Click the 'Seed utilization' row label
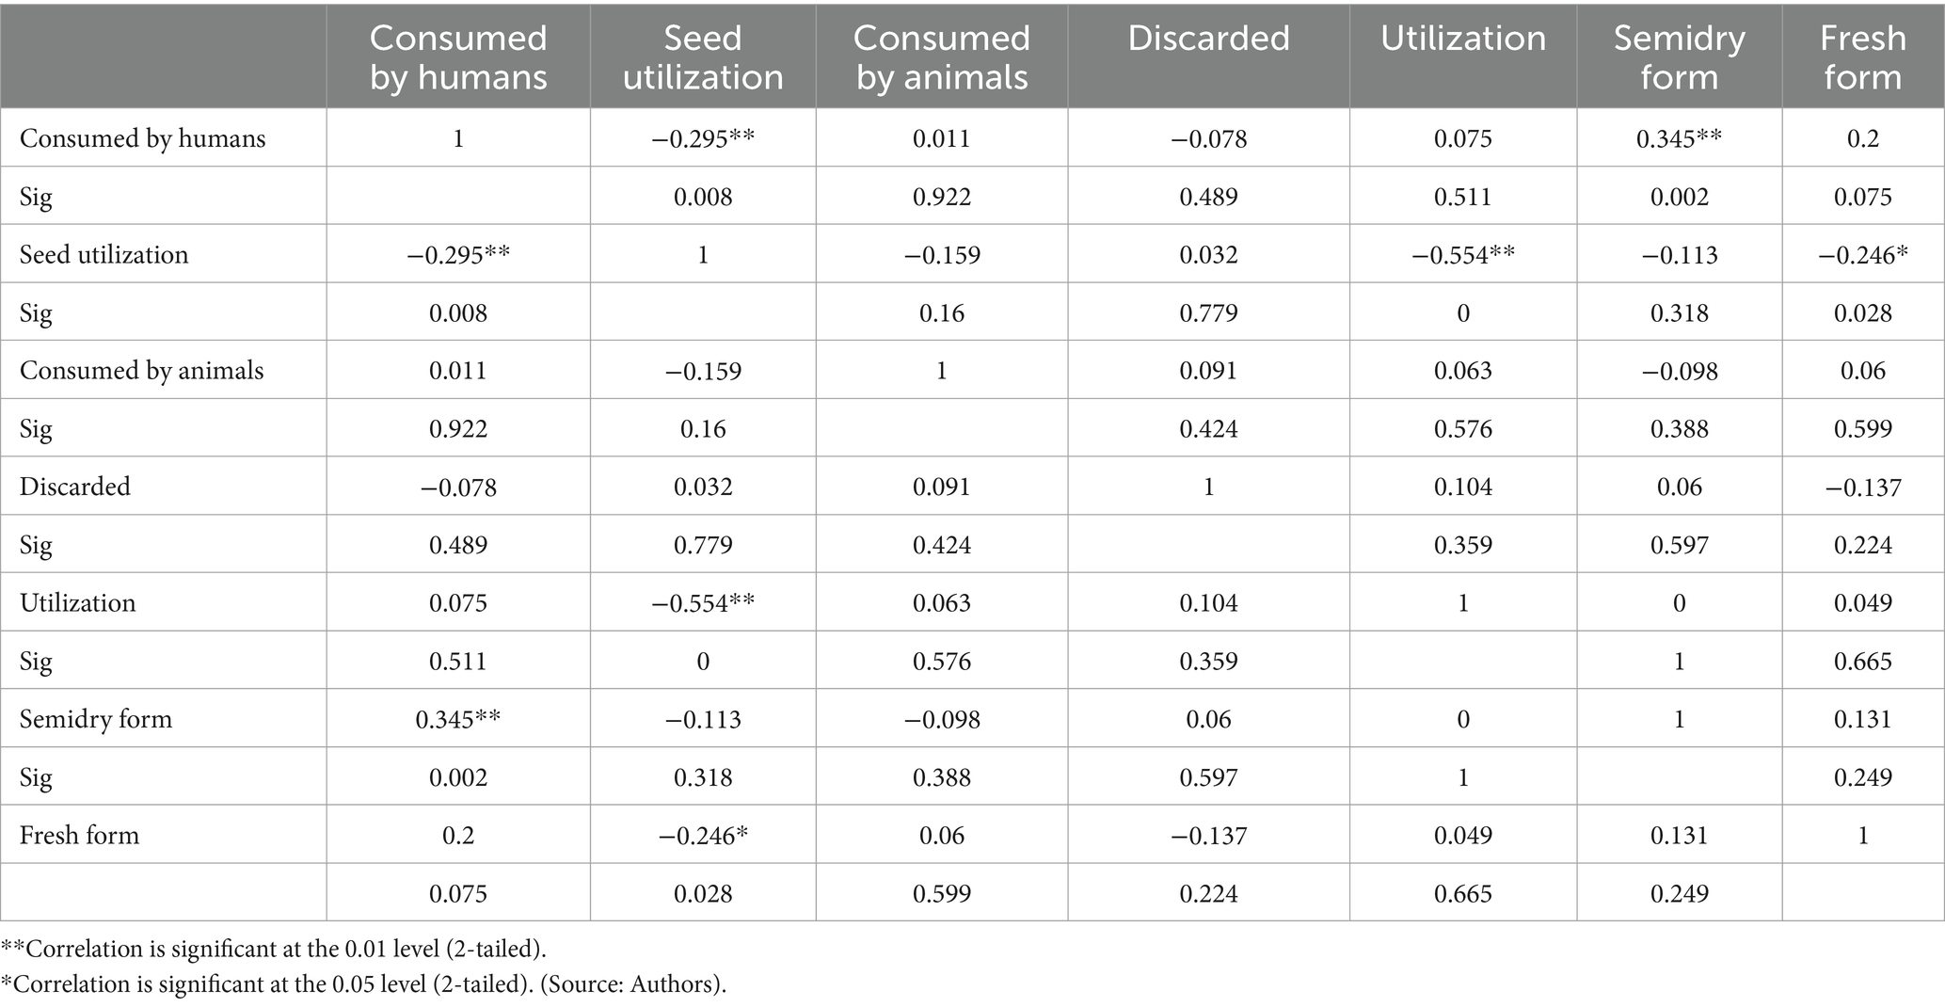 104,255
